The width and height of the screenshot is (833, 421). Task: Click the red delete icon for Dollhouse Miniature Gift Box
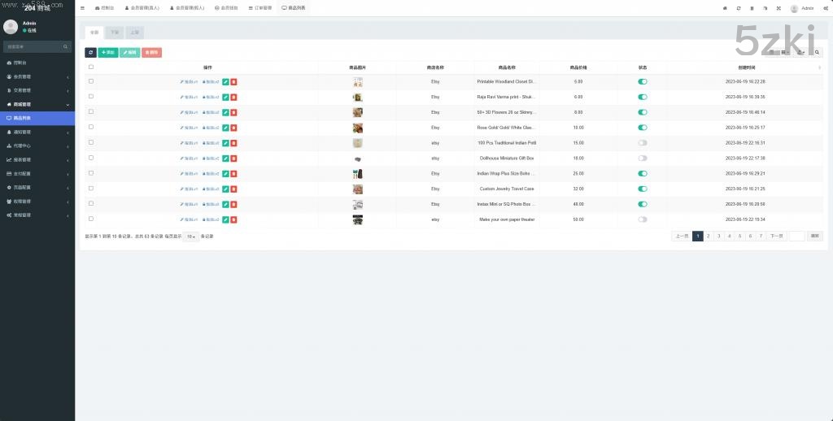[x=233, y=158]
